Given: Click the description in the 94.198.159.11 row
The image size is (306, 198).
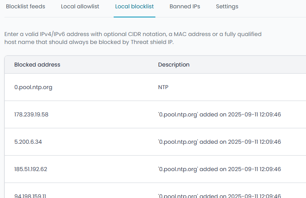Looking at the screenshot, I should tap(219, 196).
